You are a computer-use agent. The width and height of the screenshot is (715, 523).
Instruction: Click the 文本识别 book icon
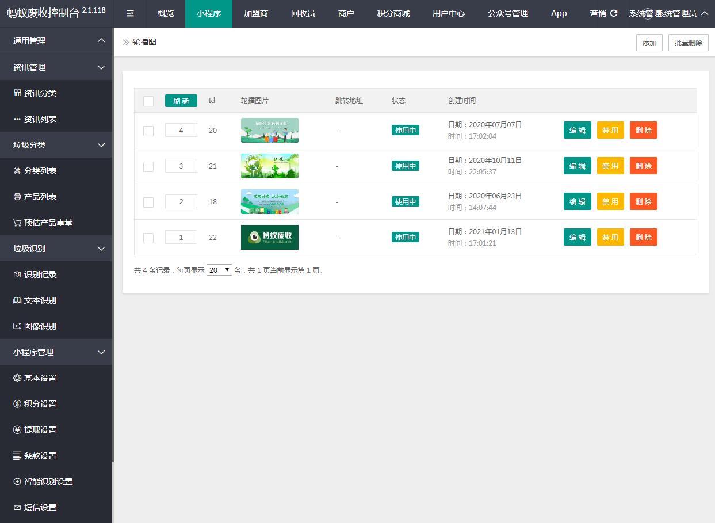pyautogui.click(x=17, y=300)
